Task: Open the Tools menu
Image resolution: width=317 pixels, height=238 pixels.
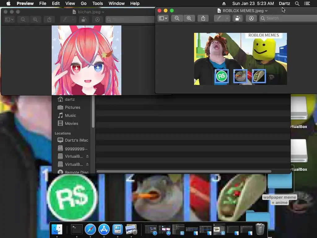Action: (x=98, y=3)
